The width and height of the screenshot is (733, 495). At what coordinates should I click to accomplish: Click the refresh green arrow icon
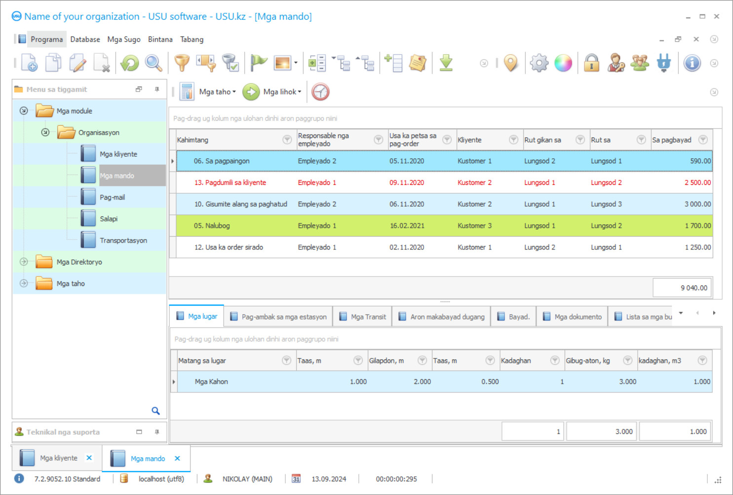tap(130, 63)
